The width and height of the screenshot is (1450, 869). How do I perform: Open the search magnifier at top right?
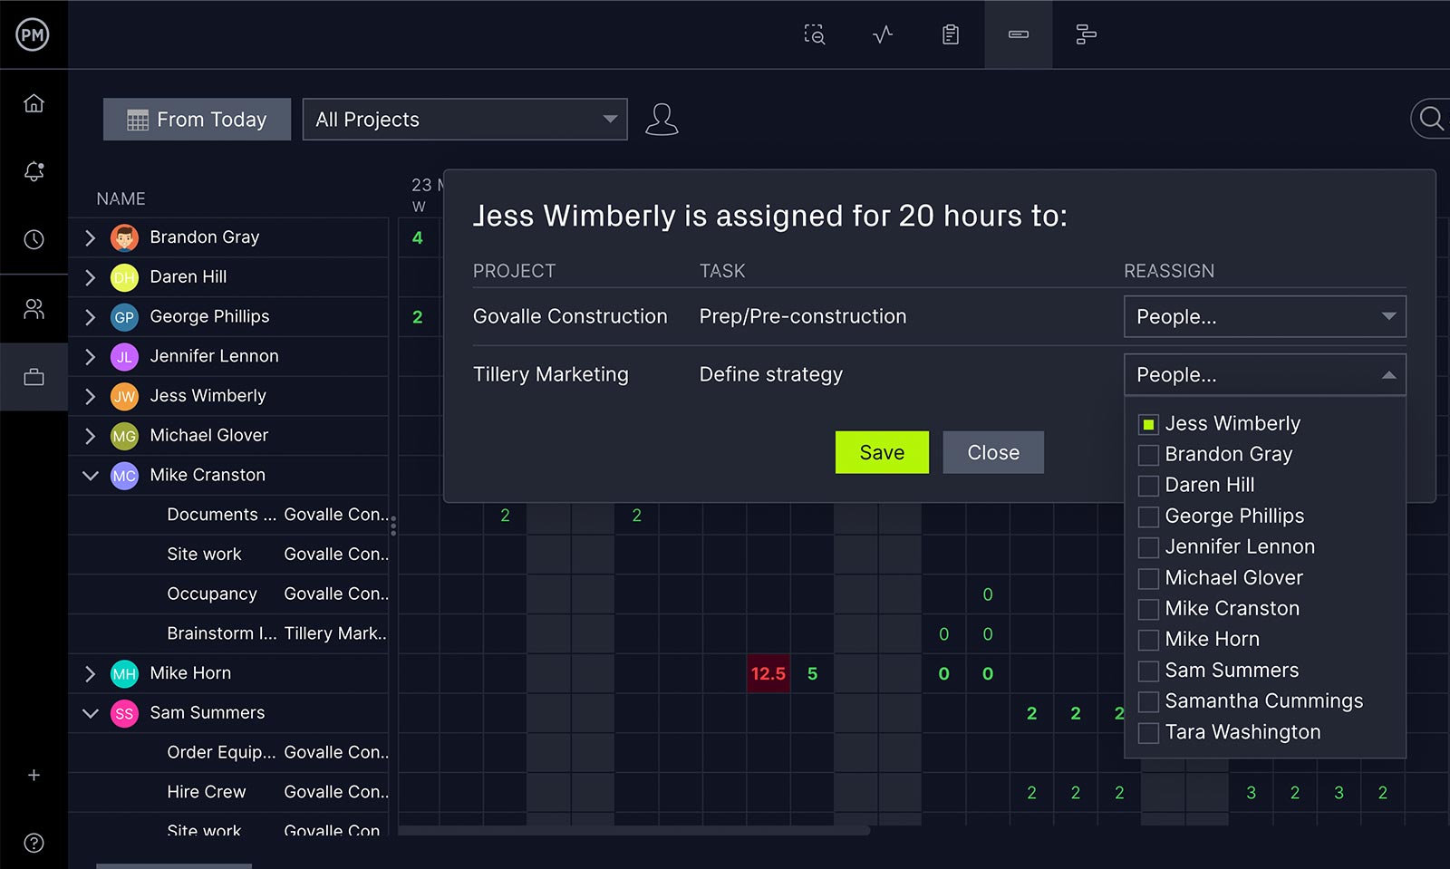[x=1430, y=119]
